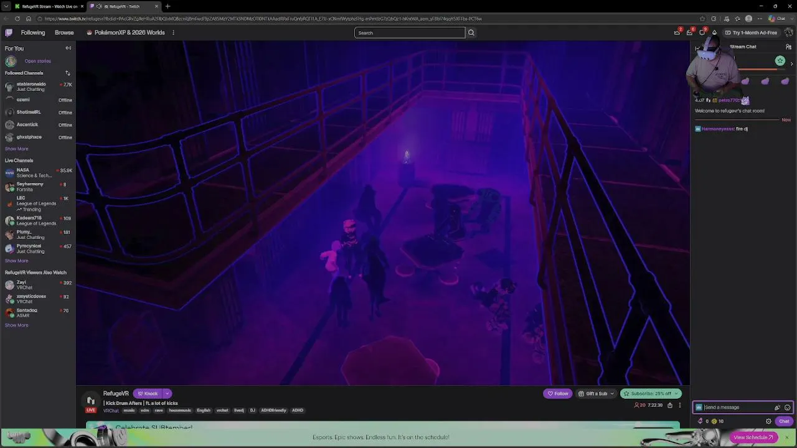
Task: Collapse the For You sidebar
Action: 68,48
